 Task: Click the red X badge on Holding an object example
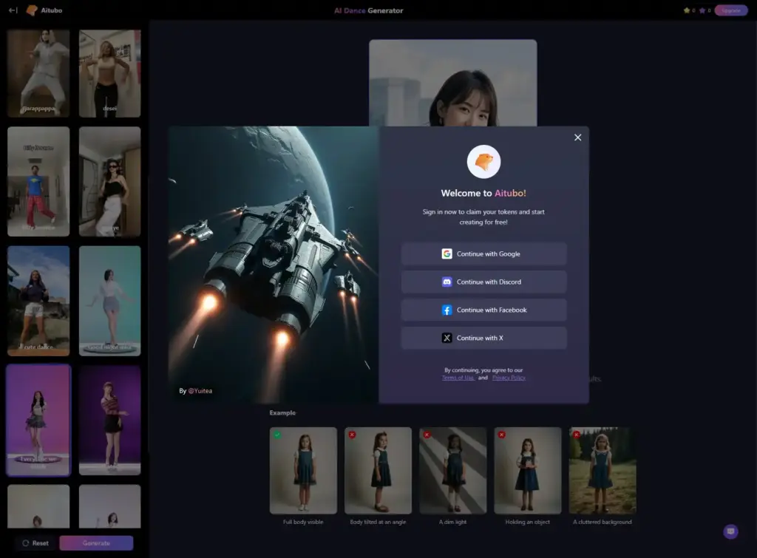pos(502,435)
